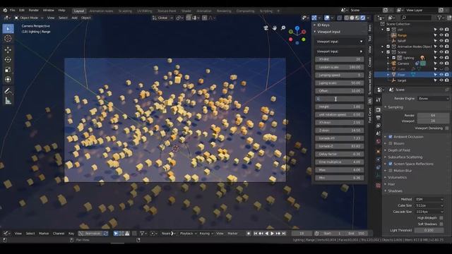Toggle auto keying record button

pyautogui.click(x=249, y=234)
